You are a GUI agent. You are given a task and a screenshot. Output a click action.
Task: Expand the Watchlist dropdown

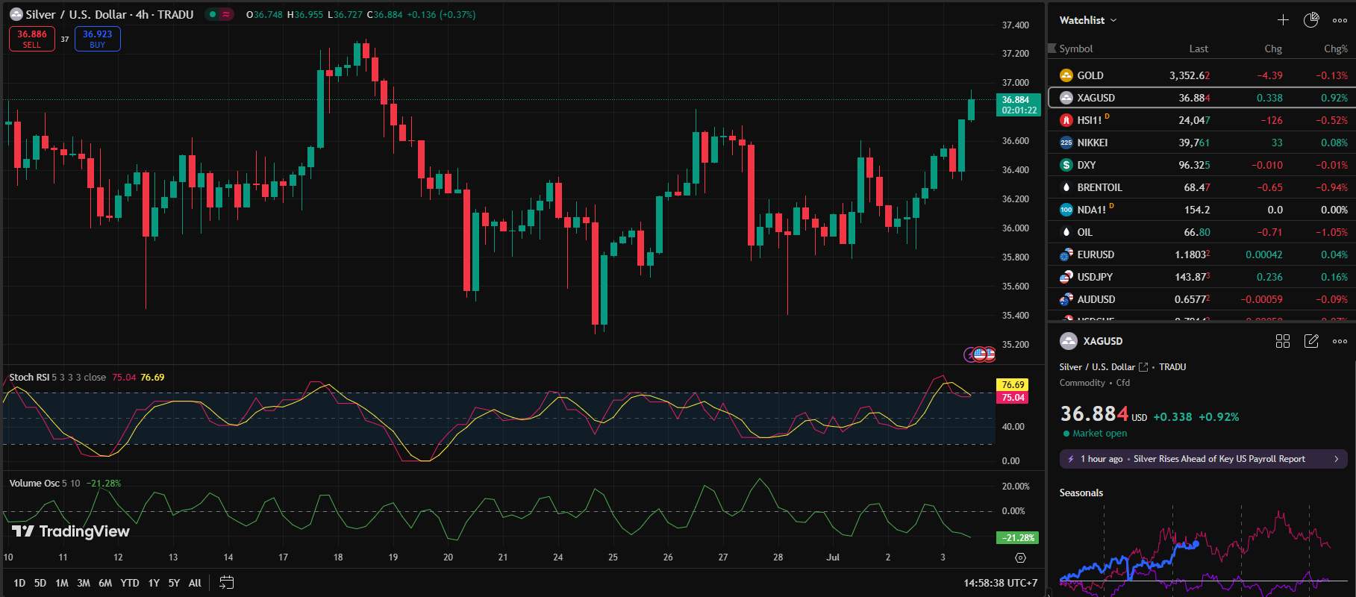[x=1088, y=20]
